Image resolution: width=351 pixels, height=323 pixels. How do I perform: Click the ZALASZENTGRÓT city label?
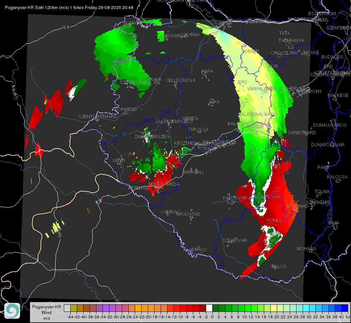174,122
